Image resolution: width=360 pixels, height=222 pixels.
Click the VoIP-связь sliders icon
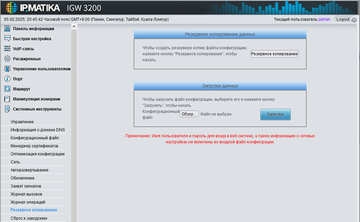[x=7, y=49]
